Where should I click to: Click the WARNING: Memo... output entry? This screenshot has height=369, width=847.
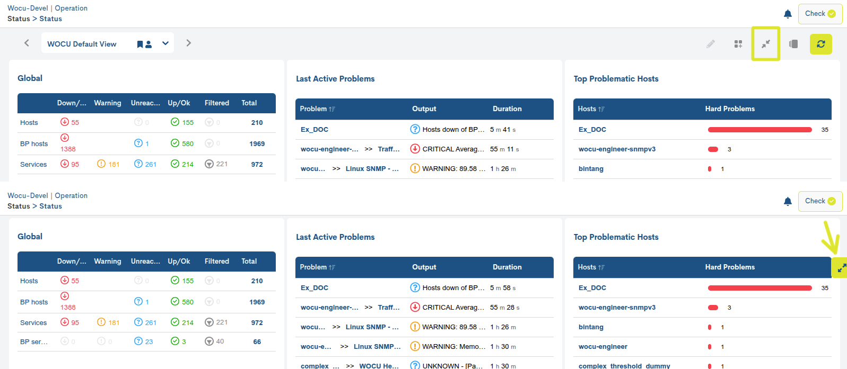click(453, 347)
